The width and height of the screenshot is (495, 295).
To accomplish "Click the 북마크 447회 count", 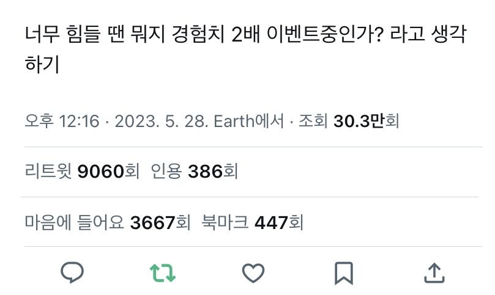I will pos(253,222).
